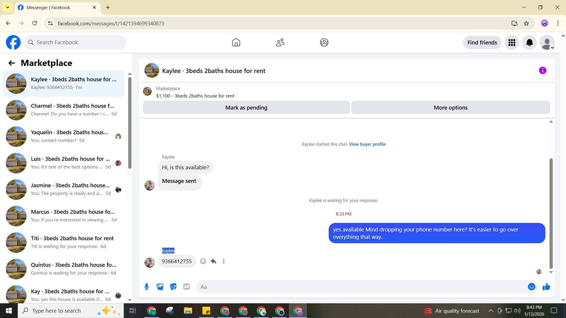Image resolution: width=566 pixels, height=318 pixels.
Task: Reply to Kaylee's phone number message
Action: [x=213, y=261]
